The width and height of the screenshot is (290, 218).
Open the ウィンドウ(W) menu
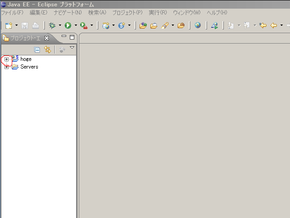point(187,13)
